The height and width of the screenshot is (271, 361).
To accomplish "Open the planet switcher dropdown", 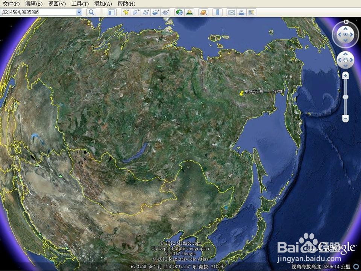I will [x=203, y=12].
